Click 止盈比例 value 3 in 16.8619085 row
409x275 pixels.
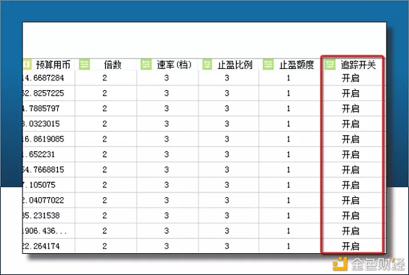(227, 139)
